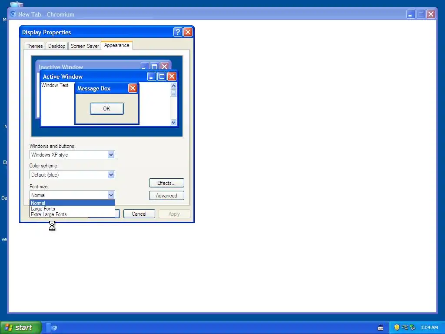Click the preview Message Box close icon

click(133, 88)
